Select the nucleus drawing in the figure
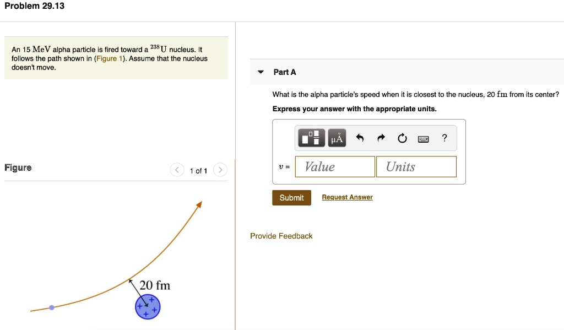This screenshot has width=564, height=330. coord(147,307)
